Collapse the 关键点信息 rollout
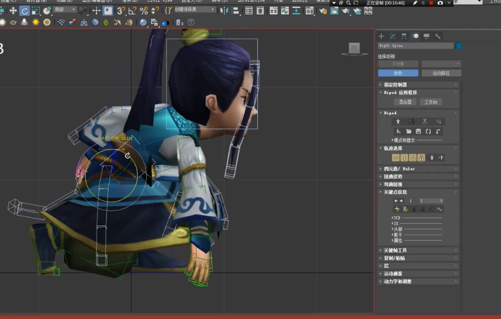The height and width of the screenshot is (319, 501). click(x=418, y=192)
